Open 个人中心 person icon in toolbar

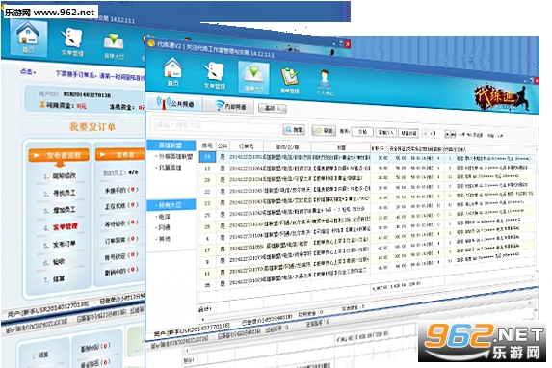(x=325, y=83)
